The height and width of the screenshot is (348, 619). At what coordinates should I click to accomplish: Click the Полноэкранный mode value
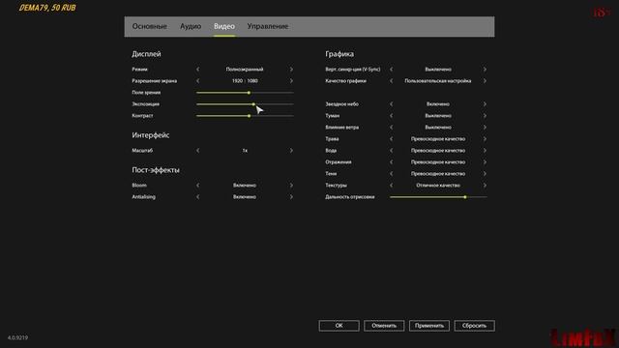click(245, 70)
